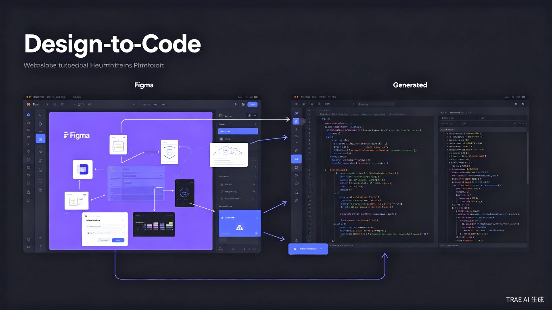Viewport: 552px width, 310px height.
Task: Select the blue card with the white triangular logo
Action: [240, 223]
